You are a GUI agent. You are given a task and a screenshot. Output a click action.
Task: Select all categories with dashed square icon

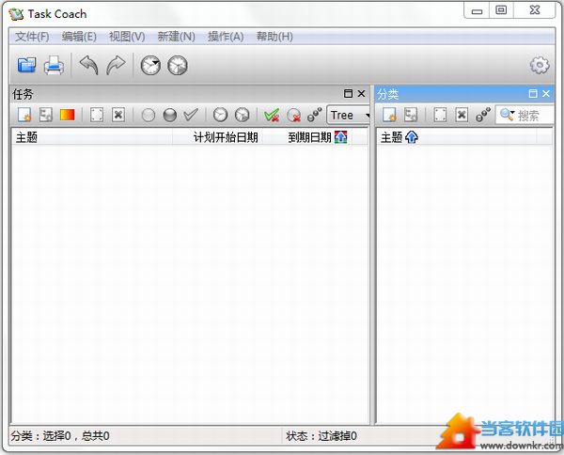(440, 115)
